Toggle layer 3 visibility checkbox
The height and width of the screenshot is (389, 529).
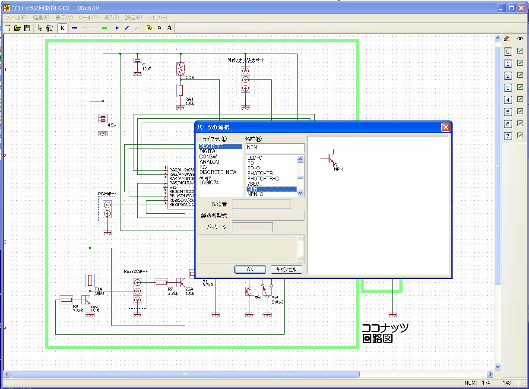tap(520, 87)
